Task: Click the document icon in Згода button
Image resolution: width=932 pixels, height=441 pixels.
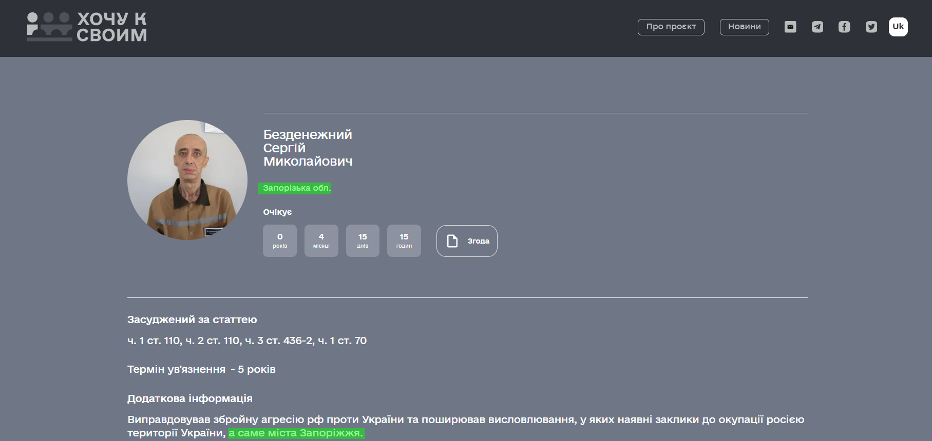Action: pos(452,241)
